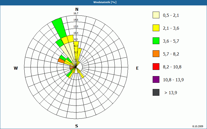Screen dimensions: 207x129
Task: Click the S compass label
Action: point(77,126)
